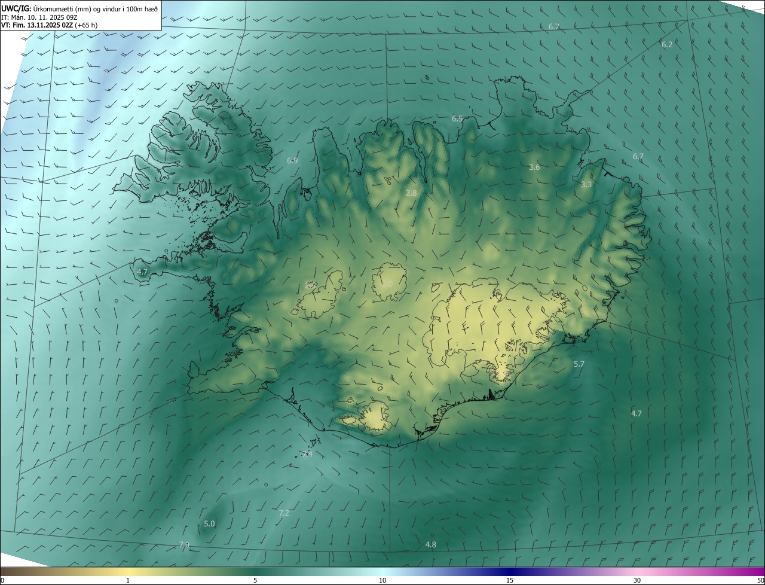The height and width of the screenshot is (585, 765).
Task: Click the 2.0 value label inside the glacier outline
Action: point(387,284)
